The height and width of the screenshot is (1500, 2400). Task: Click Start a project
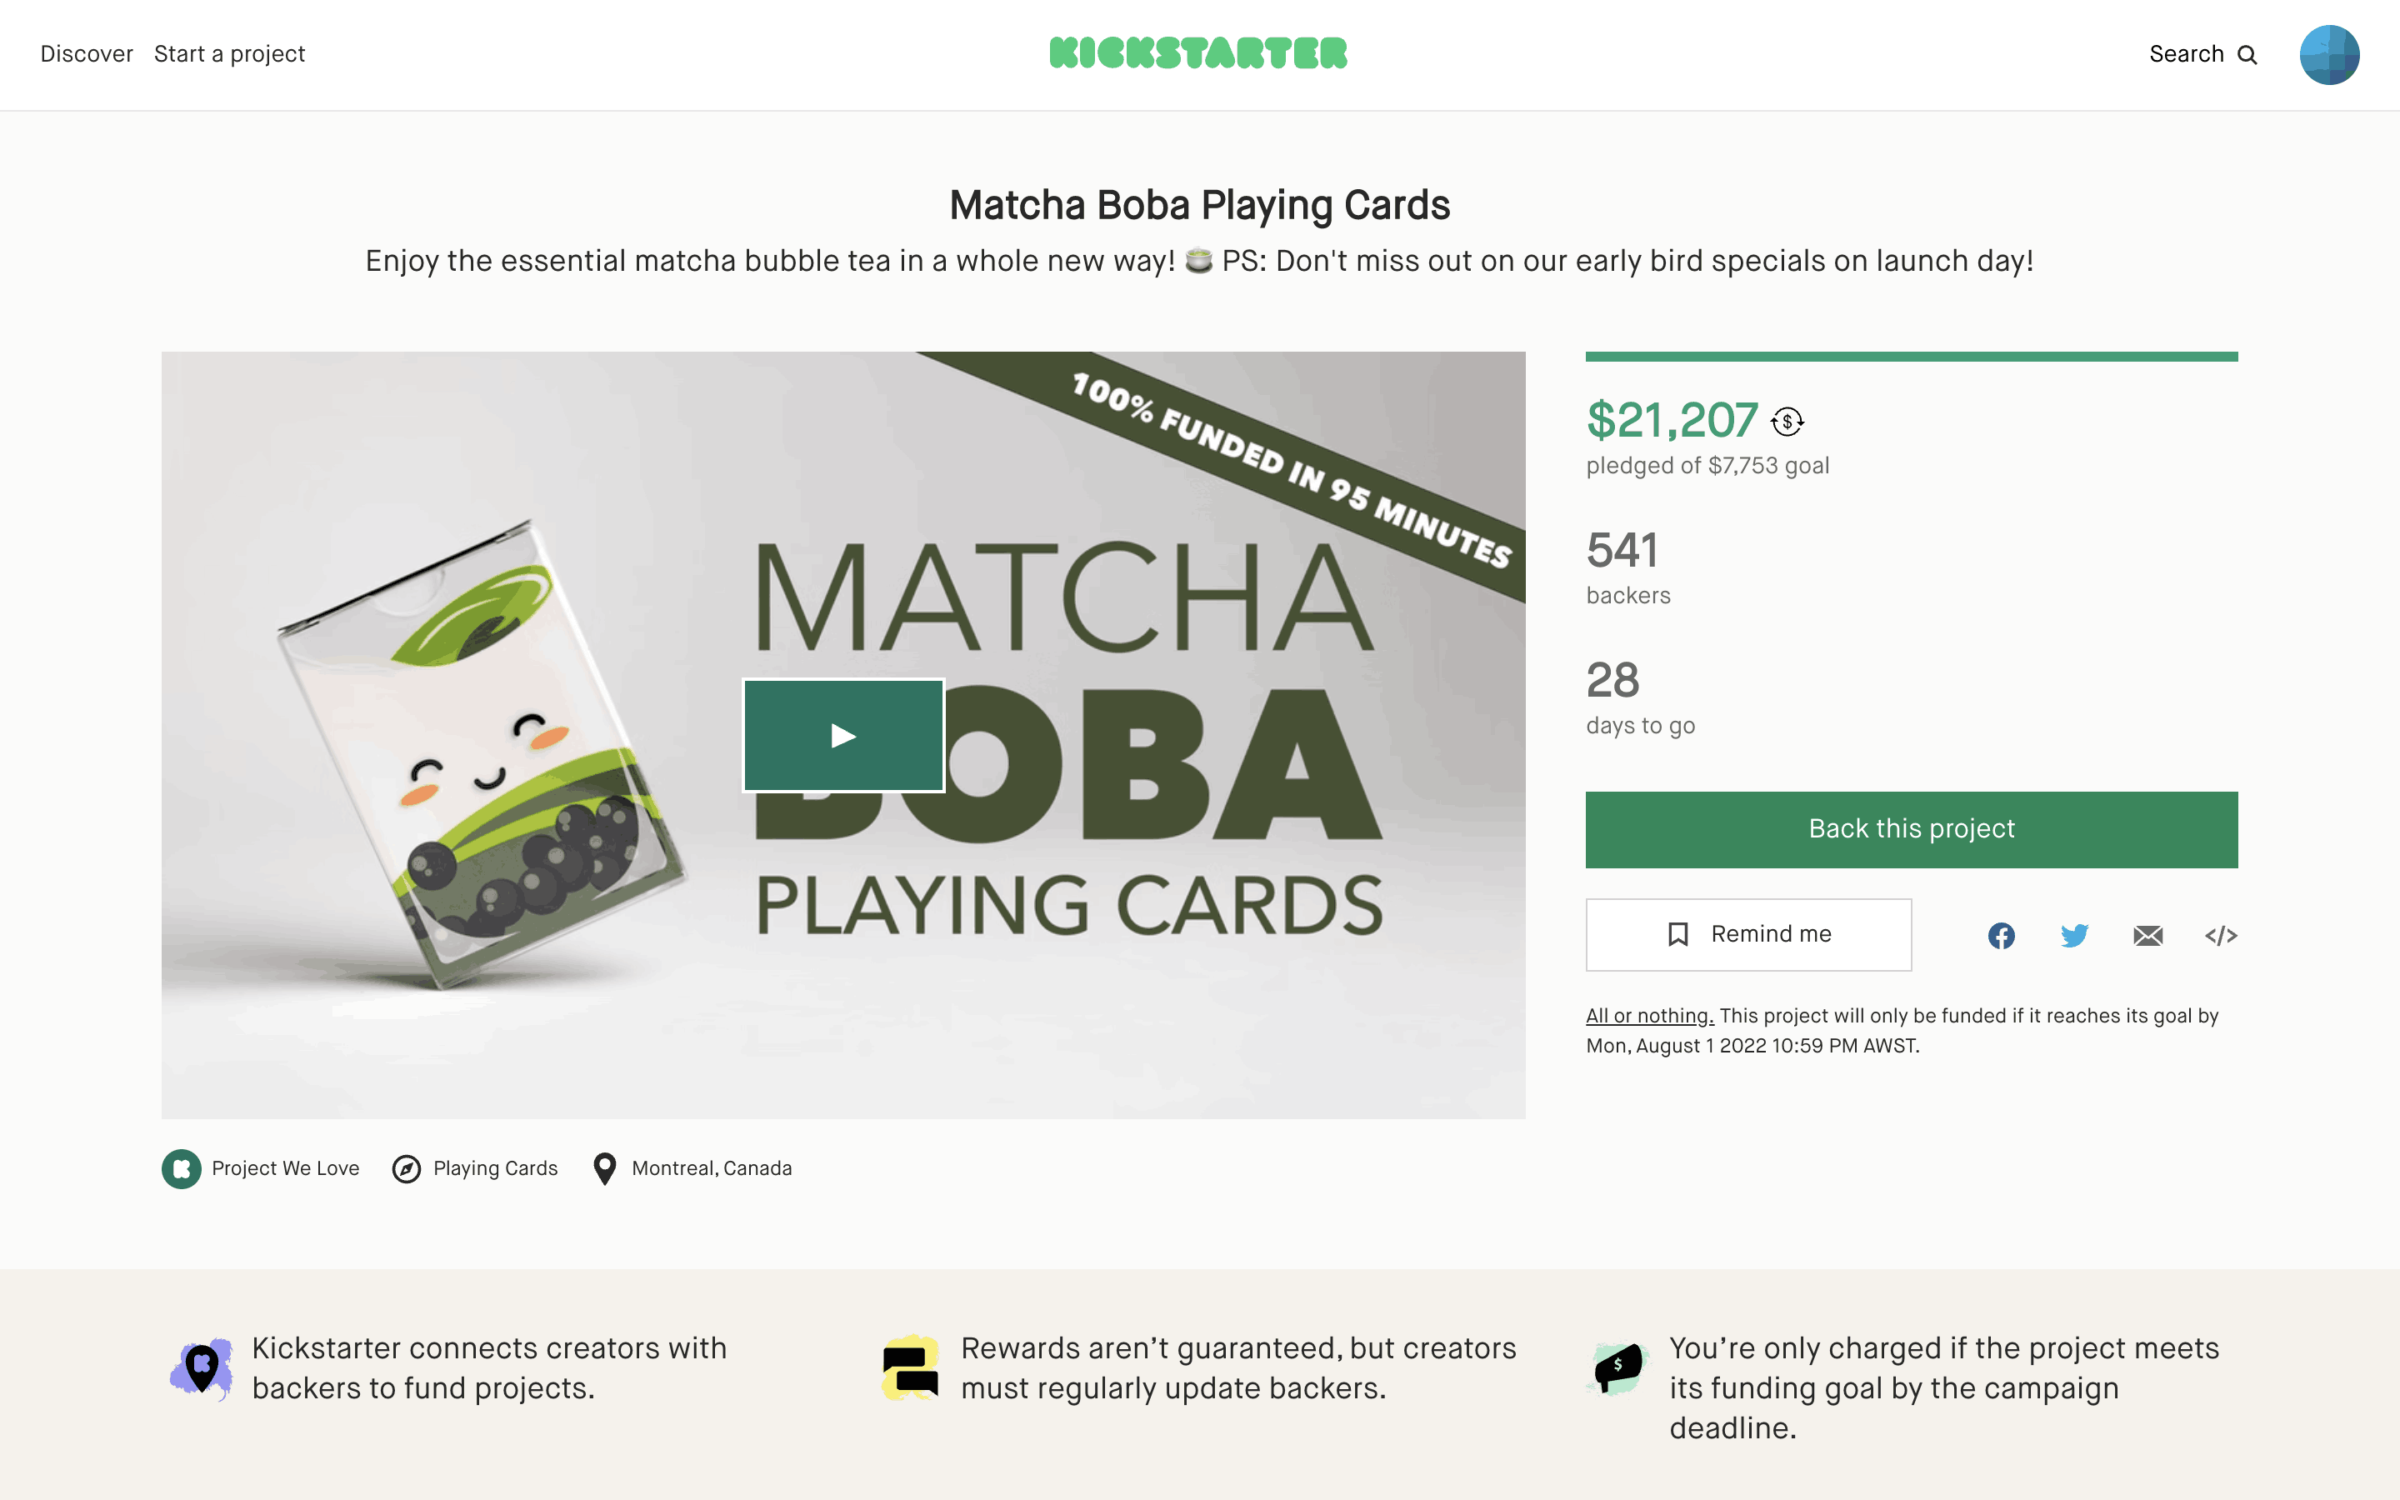click(x=229, y=54)
